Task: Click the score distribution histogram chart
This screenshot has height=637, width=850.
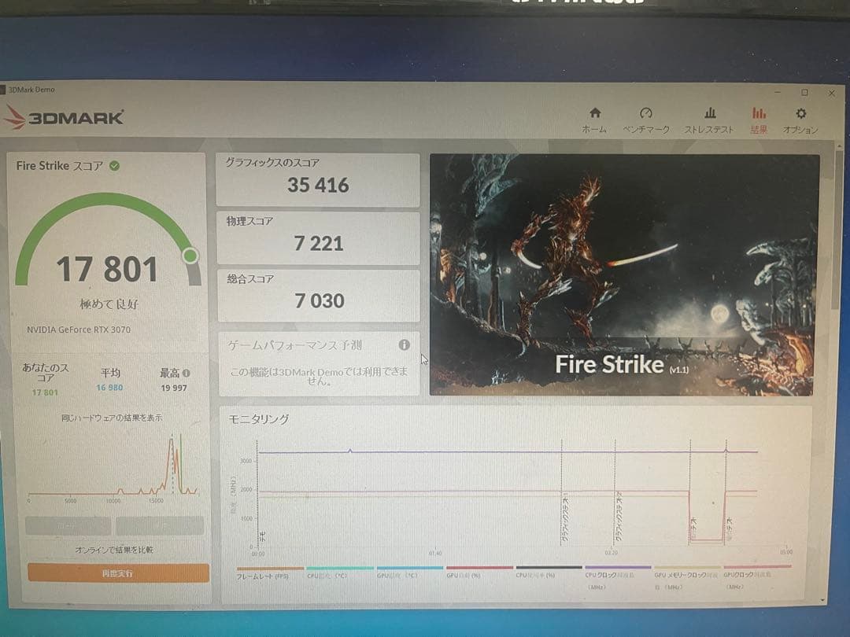Action: (x=113, y=467)
